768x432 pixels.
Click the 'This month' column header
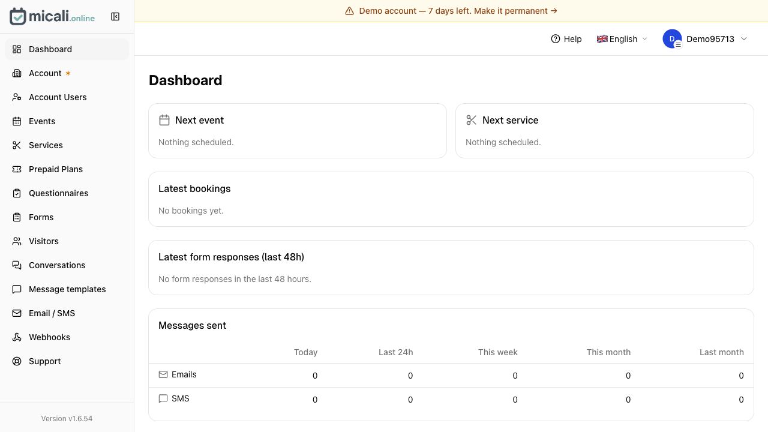[x=608, y=352]
